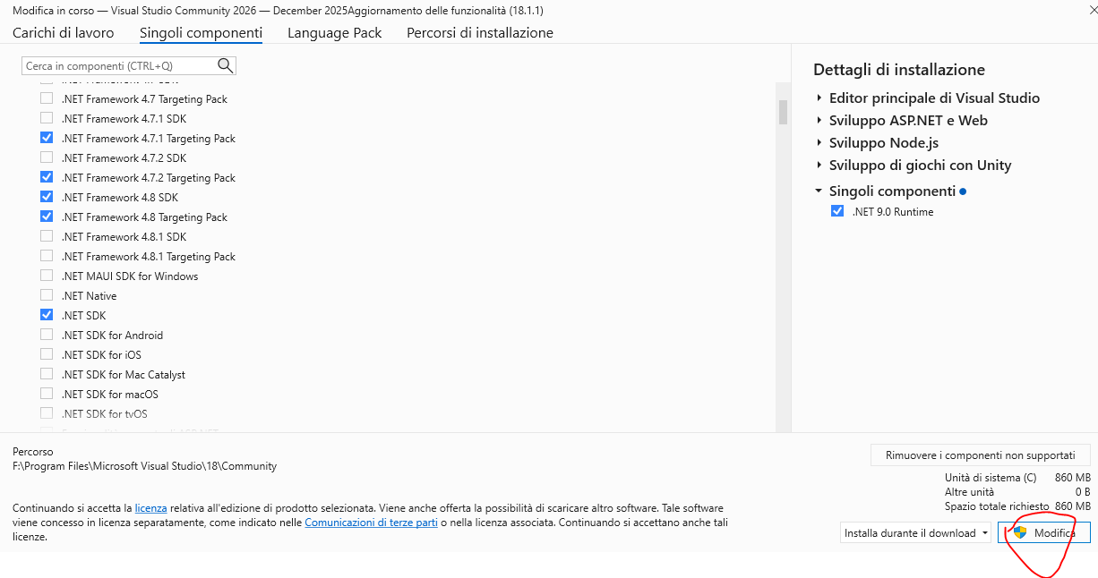
Task: Enable .NET MAUI SDK for Windows checkbox
Action: coord(47,276)
